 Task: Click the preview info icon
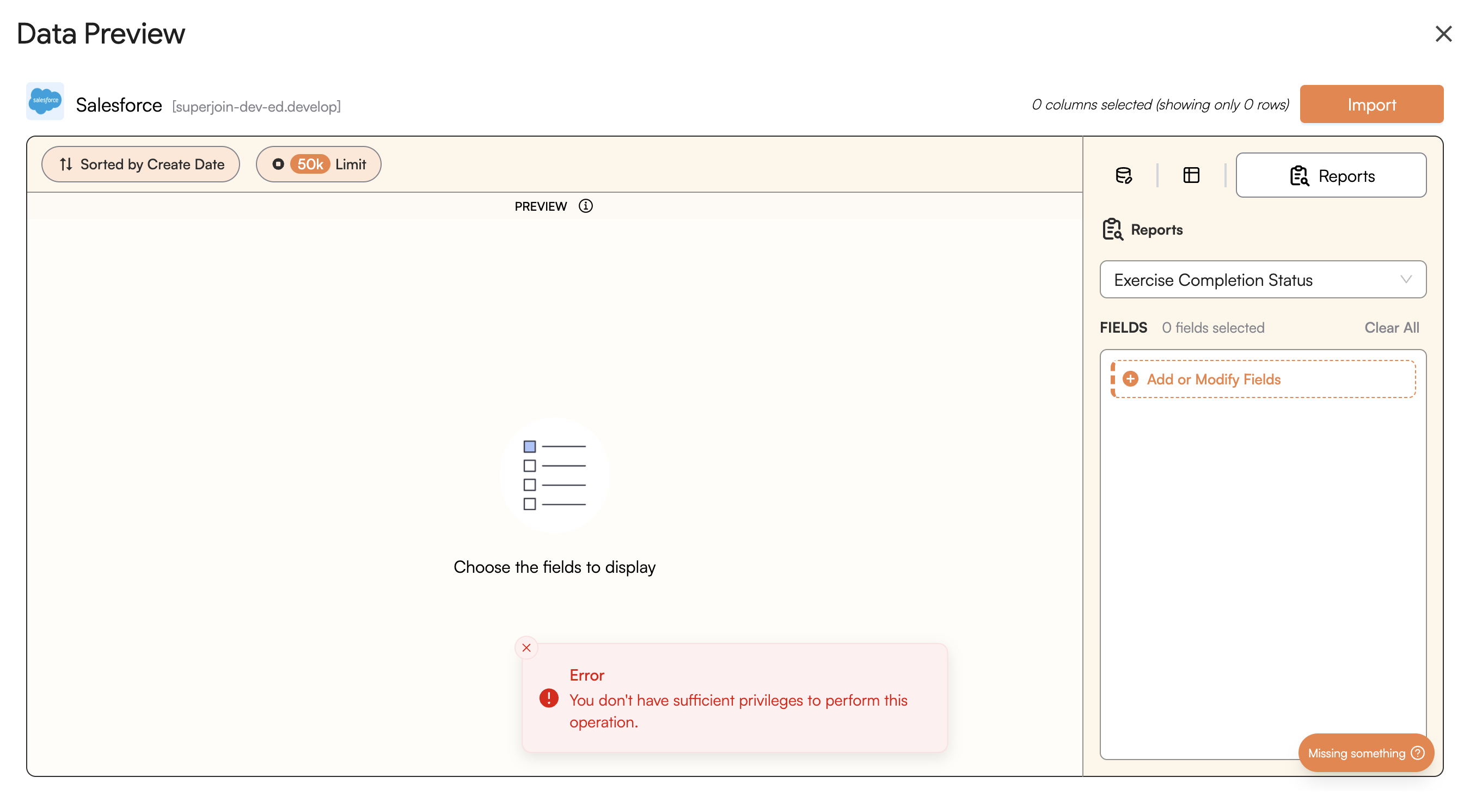tap(585, 206)
